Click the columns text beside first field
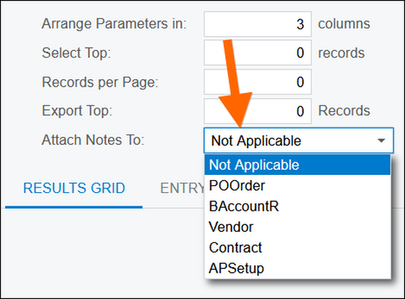The image size is (405, 299). (x=344, y=24)
